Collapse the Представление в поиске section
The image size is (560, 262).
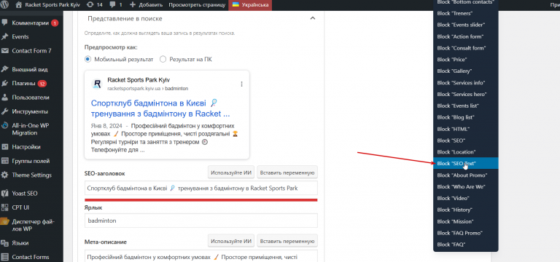313,18
